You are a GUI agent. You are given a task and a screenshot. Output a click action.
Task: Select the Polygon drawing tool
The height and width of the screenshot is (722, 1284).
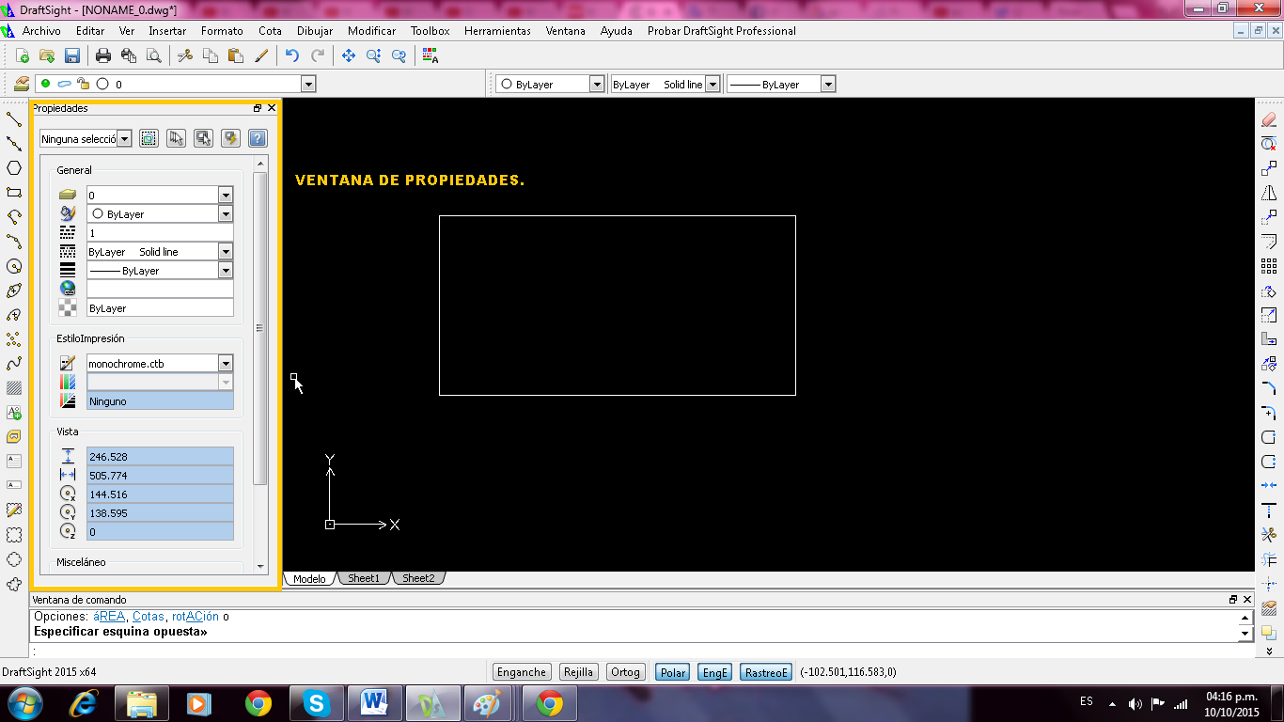tap(14, 168)
